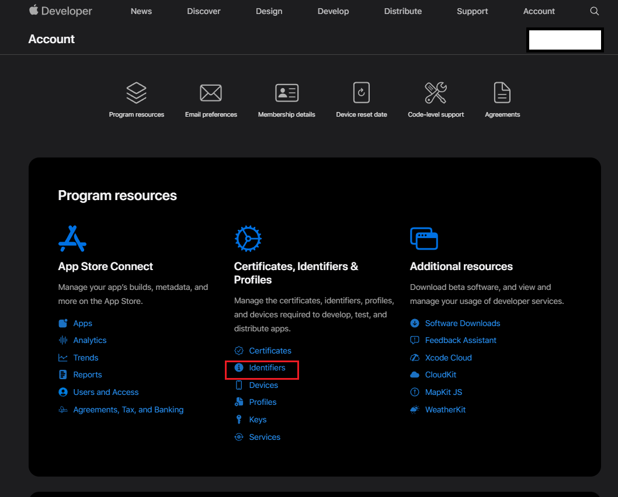618x497 pixels.
Task: Open the Discover menu item
Action: (x=204, y=11)
